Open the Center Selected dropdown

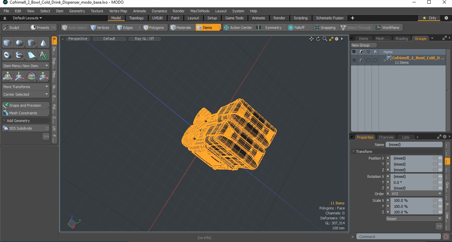[26, 94]
